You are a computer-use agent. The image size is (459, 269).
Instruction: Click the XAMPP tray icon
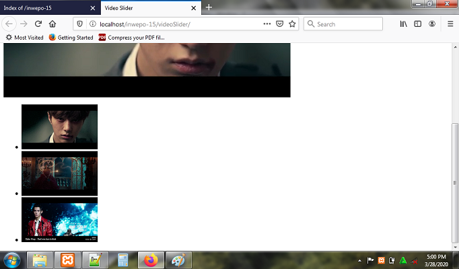point(381,260)
